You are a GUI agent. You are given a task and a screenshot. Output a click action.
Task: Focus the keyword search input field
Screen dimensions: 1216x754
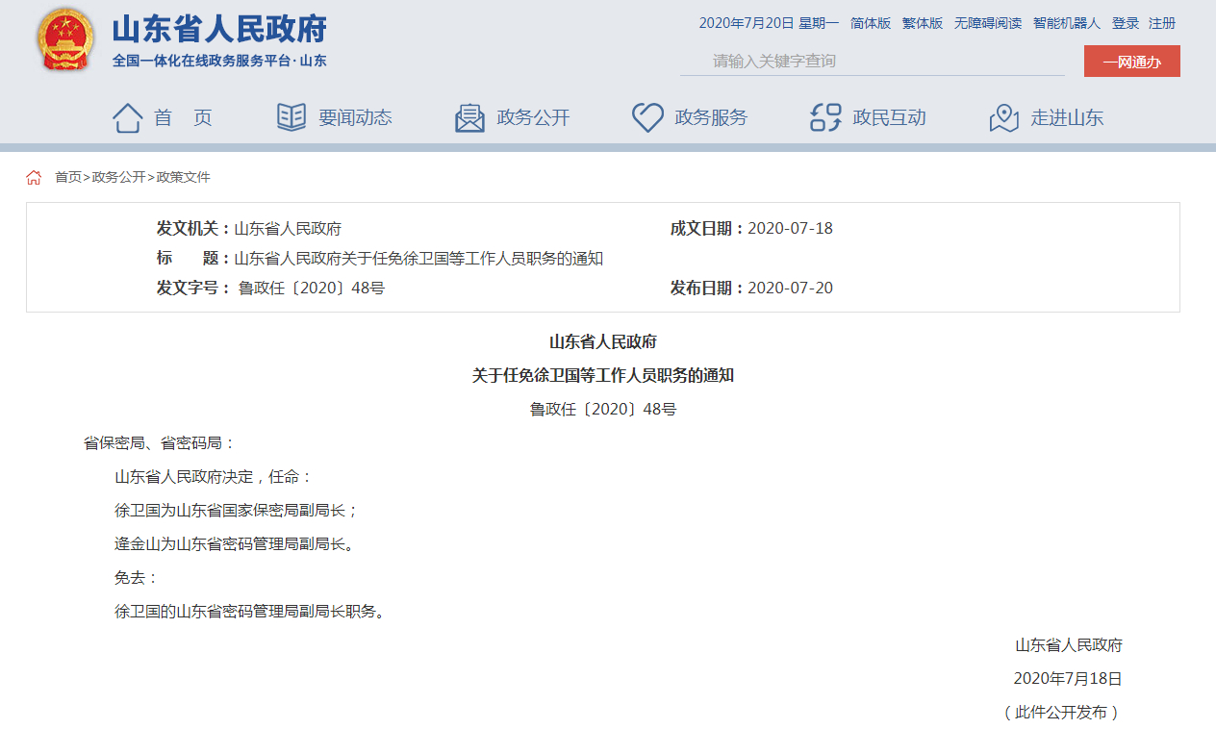(x=871, y=61)
